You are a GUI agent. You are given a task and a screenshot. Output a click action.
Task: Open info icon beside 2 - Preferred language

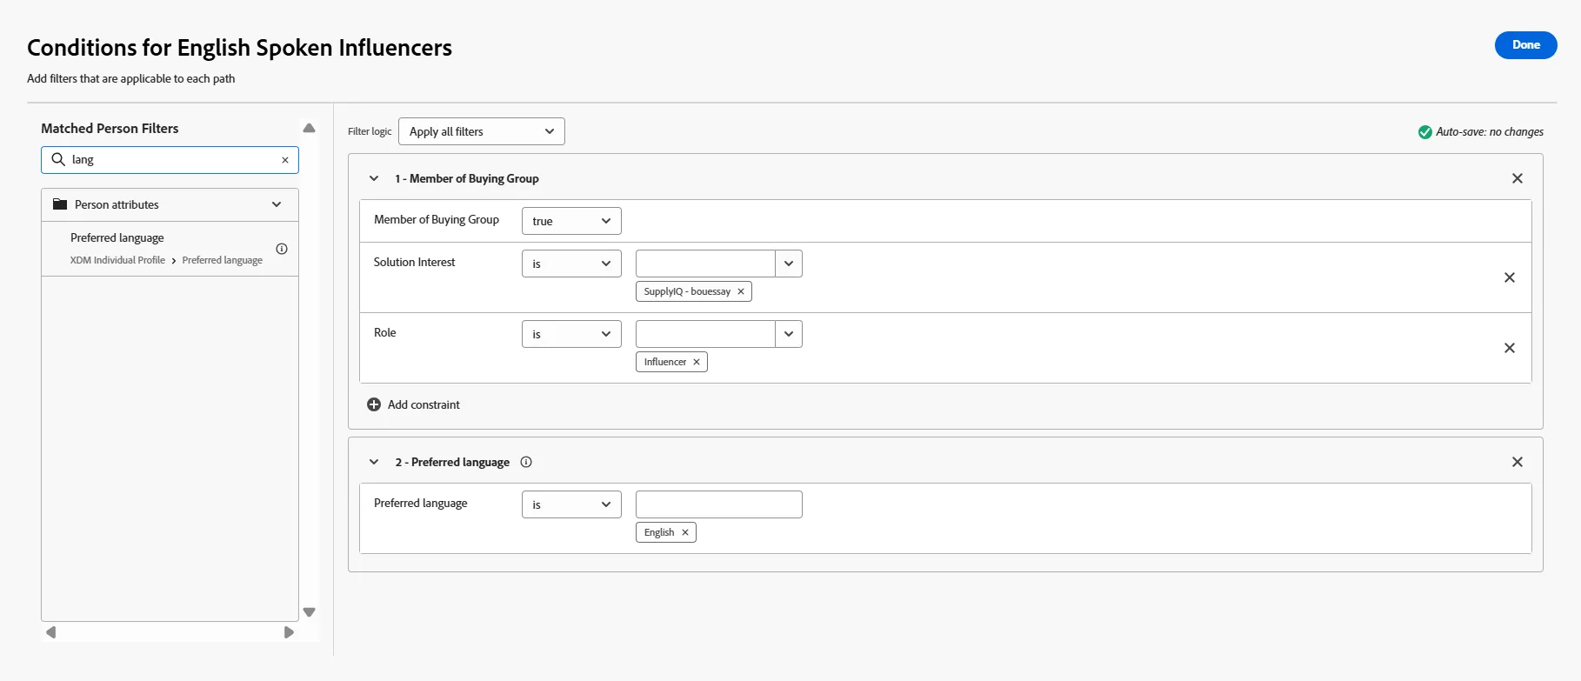tap(526, 462)
